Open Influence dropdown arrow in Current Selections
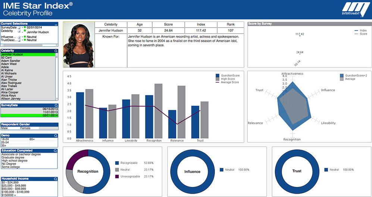Image resolution: width=372 pixels, height=197 pixels. click(22, 37)
